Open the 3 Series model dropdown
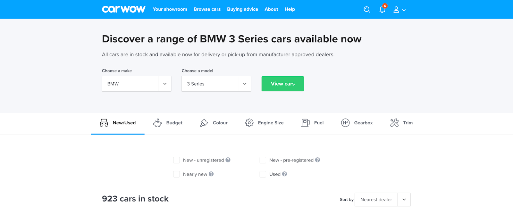The image size is (513, 215). coord(216,84)
